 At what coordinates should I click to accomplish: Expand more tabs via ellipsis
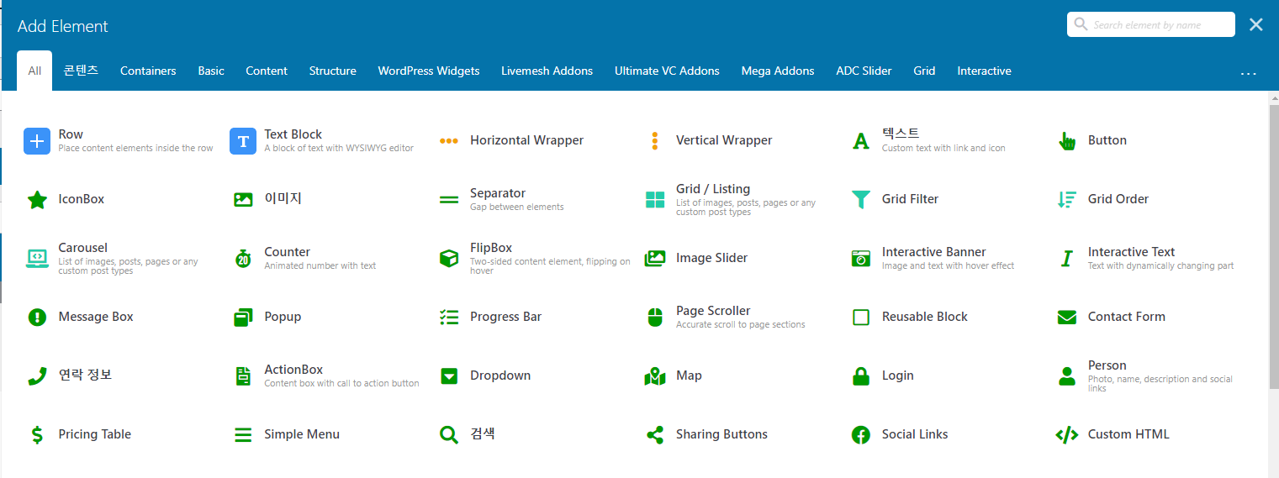point(1249,73)
